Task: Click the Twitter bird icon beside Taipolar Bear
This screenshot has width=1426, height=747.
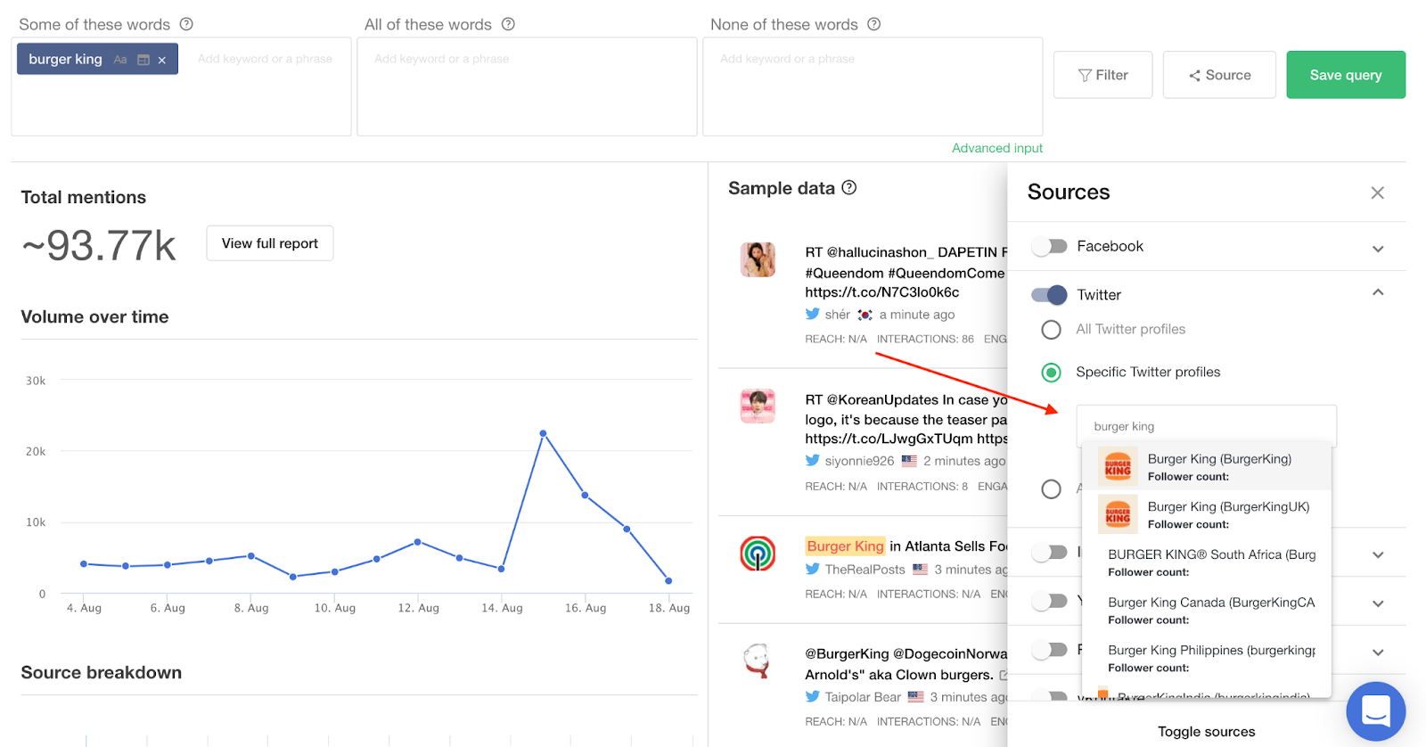Action: coord(812,697)
